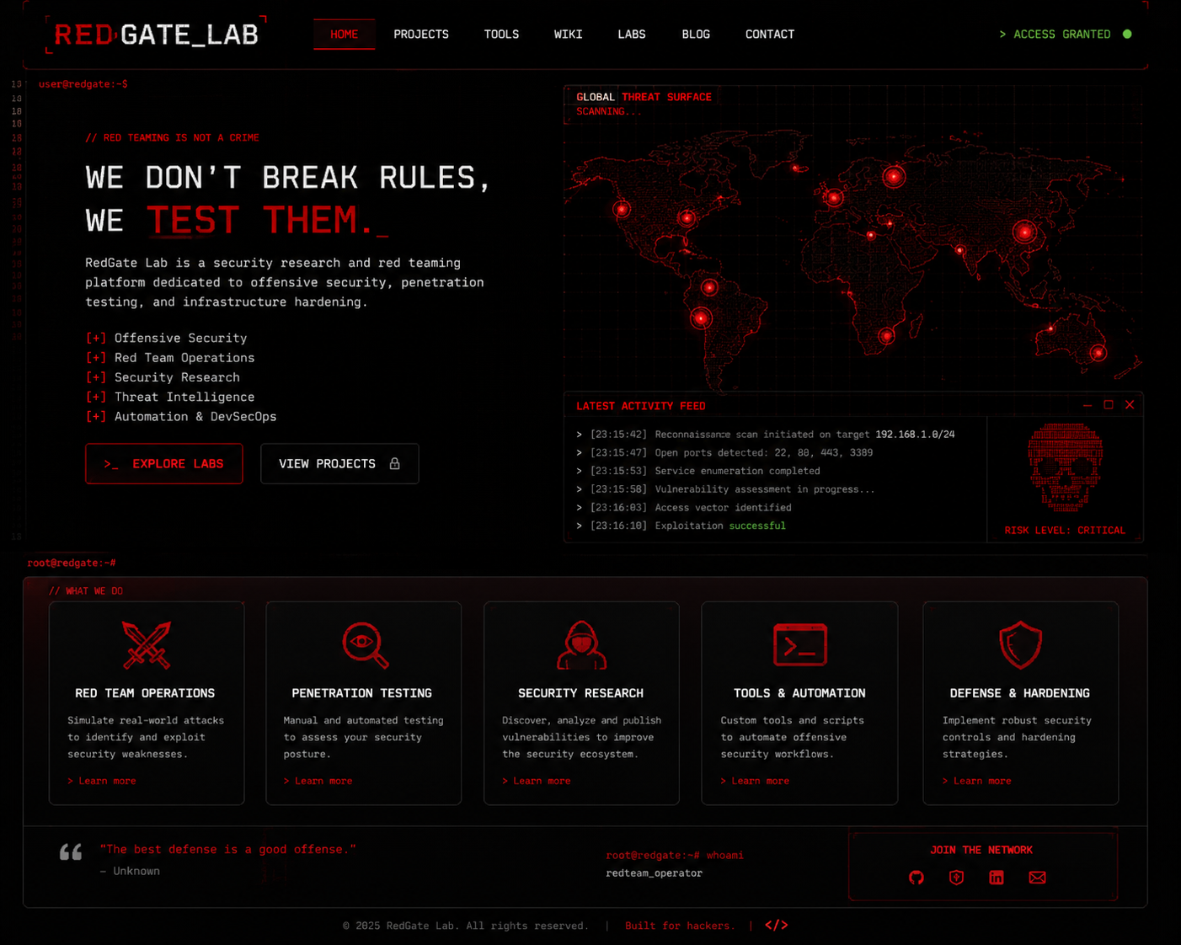Click the crossed swords Red Team icon
Screen dimensions: 1181x945
pyautogui.click(x=147, y=645)
